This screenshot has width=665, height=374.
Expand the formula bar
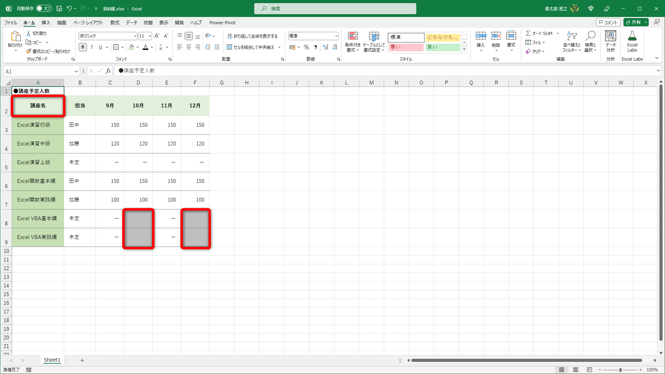[x=658, y=71]
